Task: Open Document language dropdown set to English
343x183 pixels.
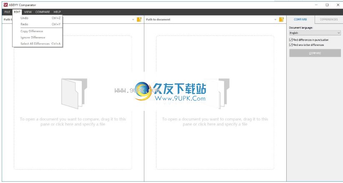Action: coord(315,33)
